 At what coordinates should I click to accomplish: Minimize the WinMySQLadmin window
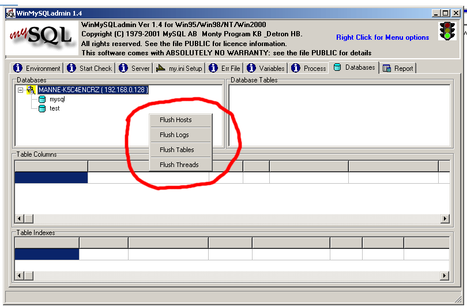pyautogui.click(x=436, y=13)
